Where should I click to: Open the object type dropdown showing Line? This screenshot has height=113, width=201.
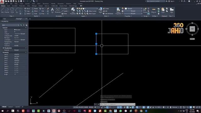pyautogui.click(x=10, y=25)
